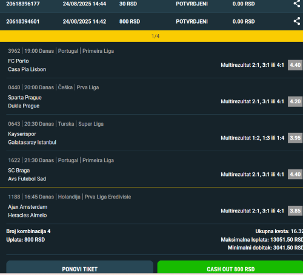Select the 4.20 odds for Sparta Prague
The width and height of the screenshot is (303, 275).
coord(295,101)
